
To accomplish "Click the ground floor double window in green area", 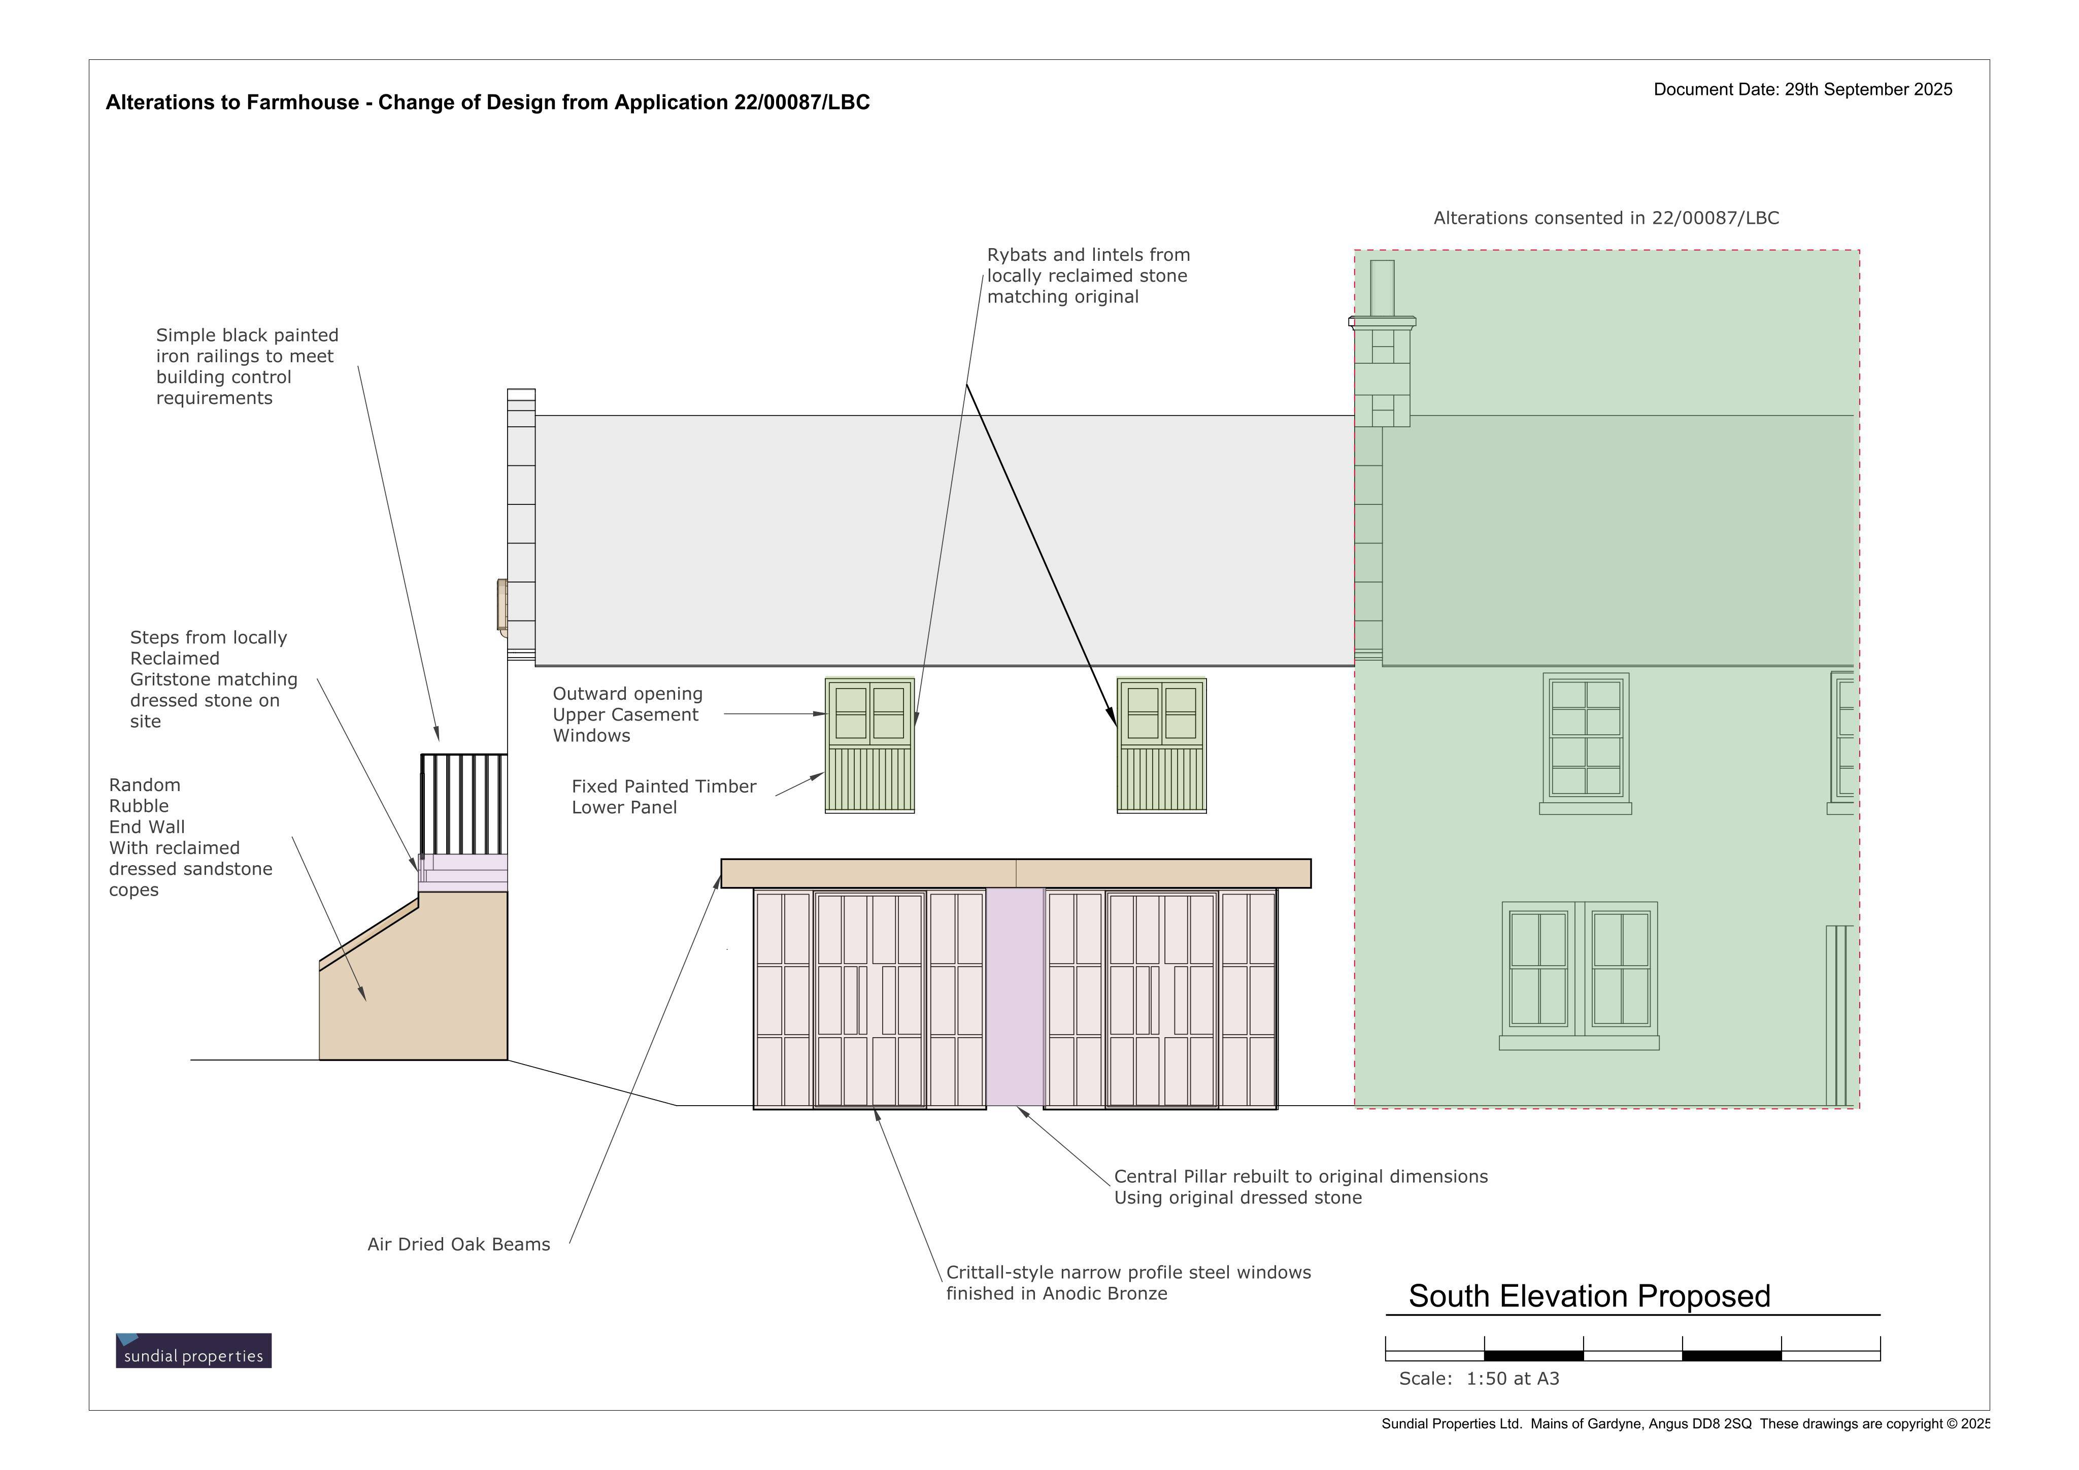I will click(x=1579, y=976).
